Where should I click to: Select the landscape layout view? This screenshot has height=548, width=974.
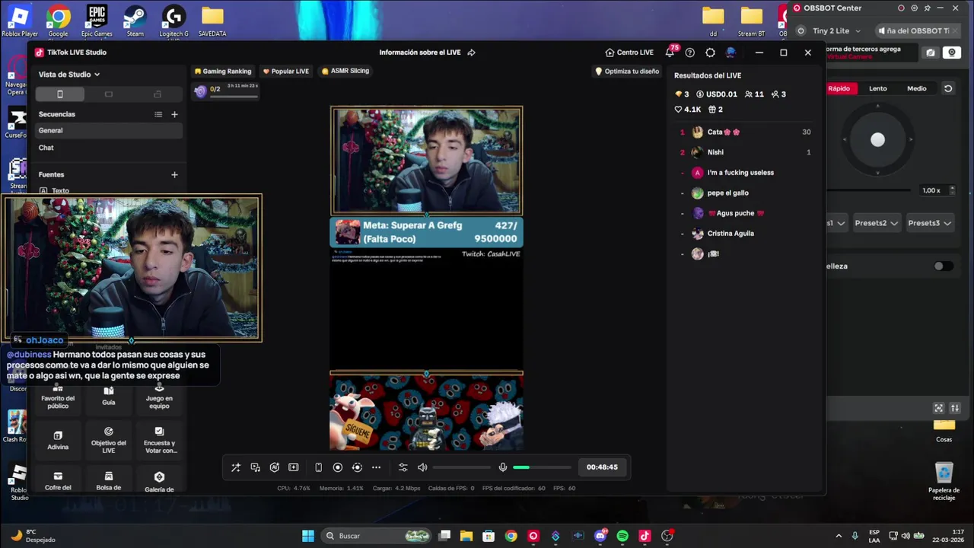[x=109, y=94]
